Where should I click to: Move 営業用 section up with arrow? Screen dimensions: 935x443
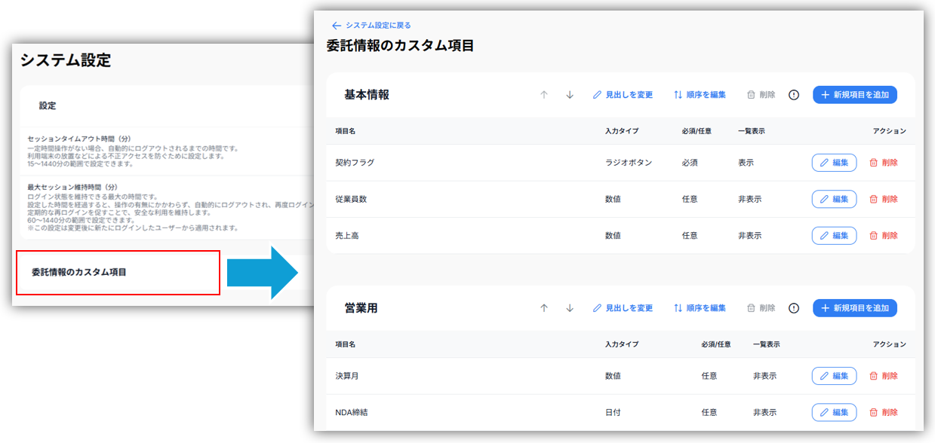pyautogui.click(x=543, y=308)
